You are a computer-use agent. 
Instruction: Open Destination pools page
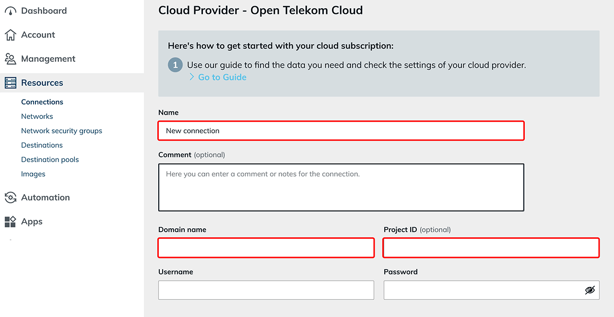(50, 160)
